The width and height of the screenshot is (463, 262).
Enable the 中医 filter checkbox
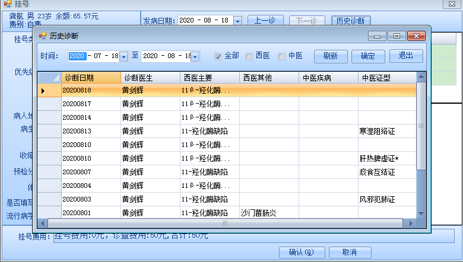[282, 56]
